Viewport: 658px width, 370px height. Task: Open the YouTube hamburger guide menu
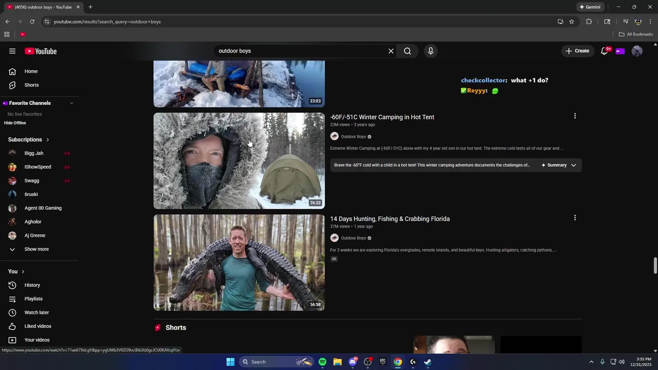tap(12, 51)
